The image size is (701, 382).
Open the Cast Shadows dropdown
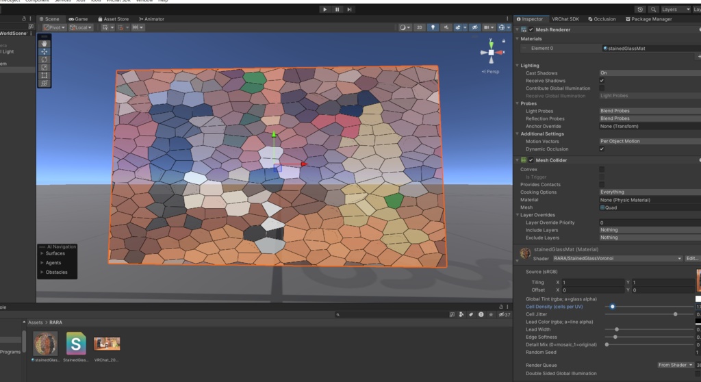650,73
